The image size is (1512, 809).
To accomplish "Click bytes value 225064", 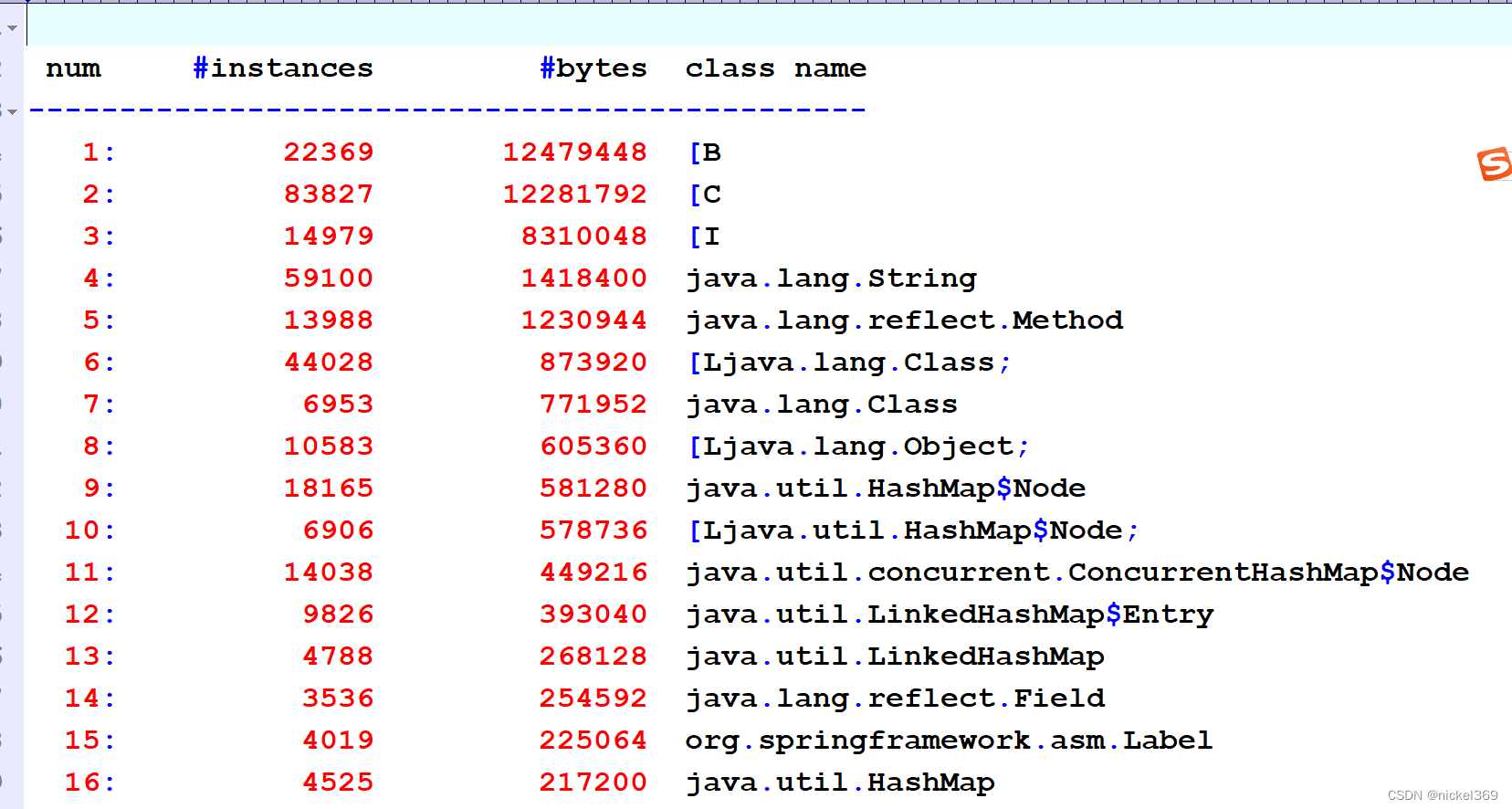I will (593, 741).
